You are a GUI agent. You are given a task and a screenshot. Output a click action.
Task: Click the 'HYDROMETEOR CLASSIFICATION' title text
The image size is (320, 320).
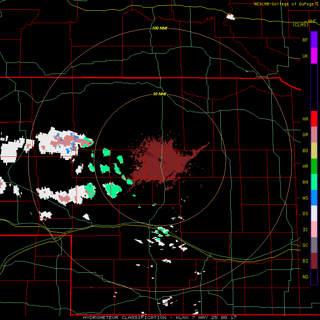click(125, 318)
